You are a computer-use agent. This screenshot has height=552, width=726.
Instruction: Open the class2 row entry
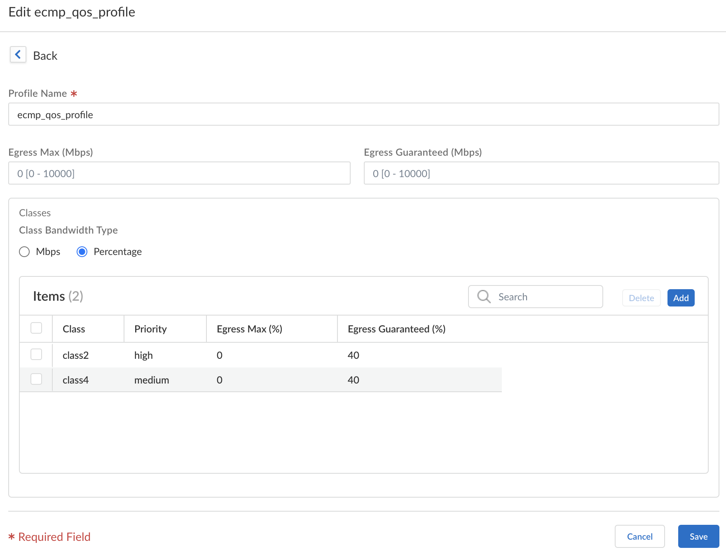click(75, 356)
